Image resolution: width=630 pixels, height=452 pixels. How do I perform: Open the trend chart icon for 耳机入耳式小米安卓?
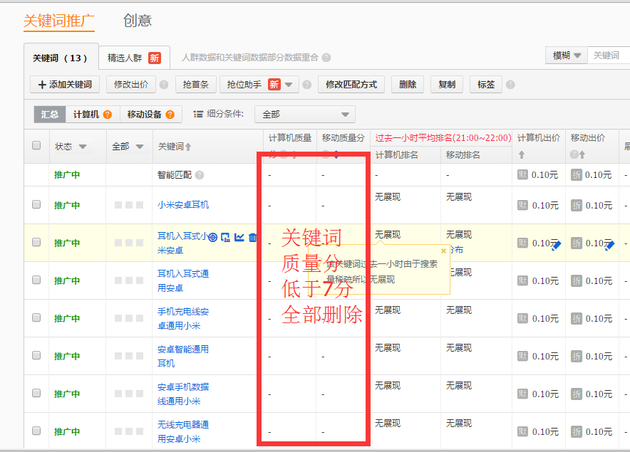239,237
